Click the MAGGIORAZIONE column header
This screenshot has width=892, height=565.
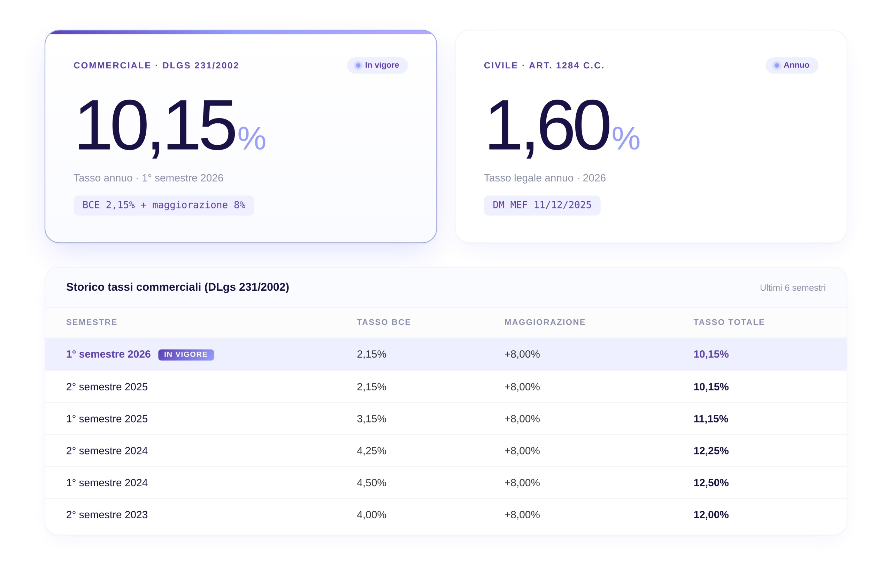tap(545, 322)
